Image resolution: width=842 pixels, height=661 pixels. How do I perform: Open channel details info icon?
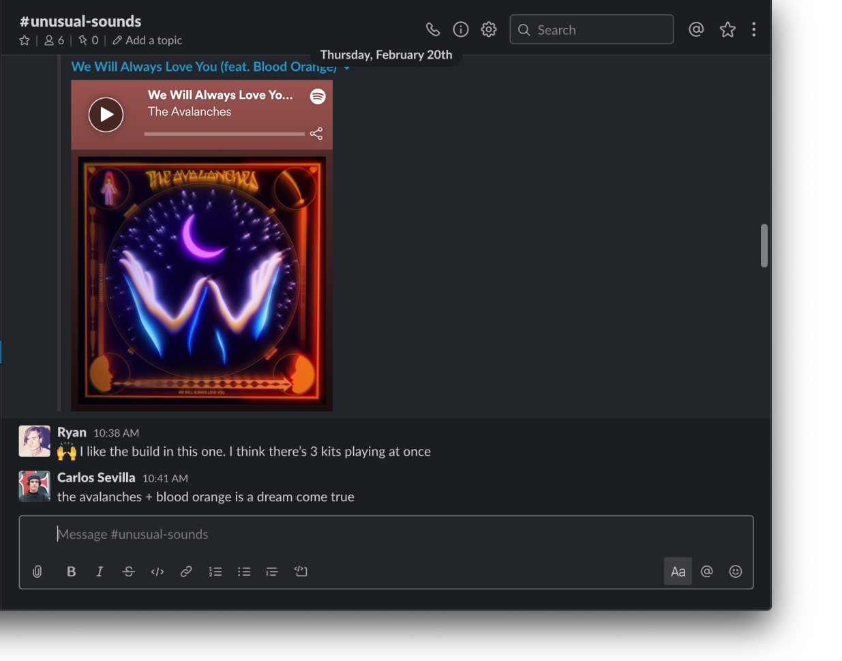pos(461,29)
